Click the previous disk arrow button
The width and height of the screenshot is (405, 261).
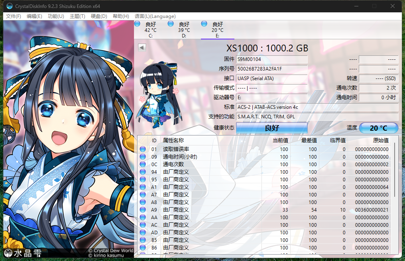[x=142, y=47]
